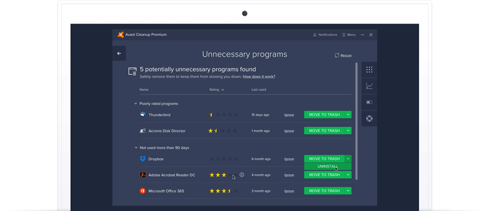Open Notifications bell
This screenshot has height=211, width=489.
325,35
